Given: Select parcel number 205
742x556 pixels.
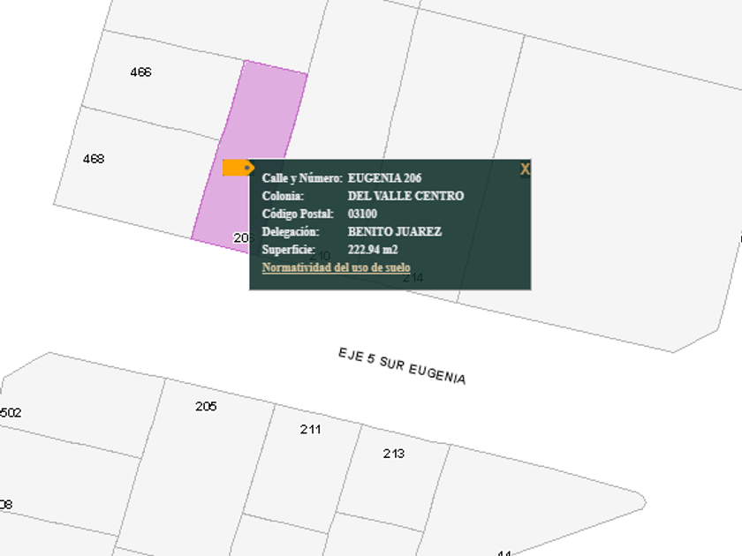Looking at the screenshot, I should [x=206, y=407].
